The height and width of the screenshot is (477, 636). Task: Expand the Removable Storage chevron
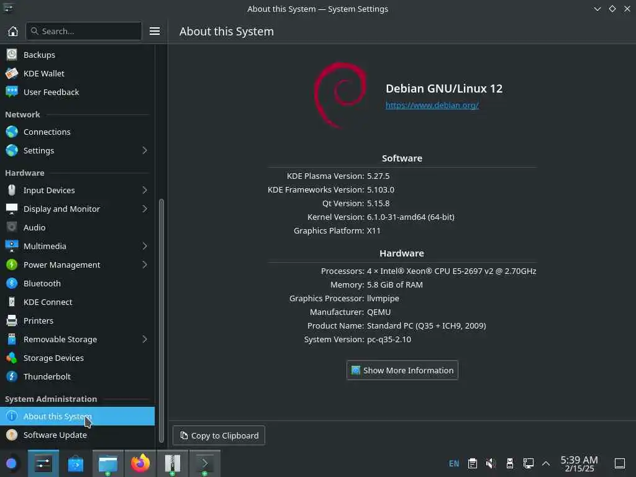click(145, 340)
